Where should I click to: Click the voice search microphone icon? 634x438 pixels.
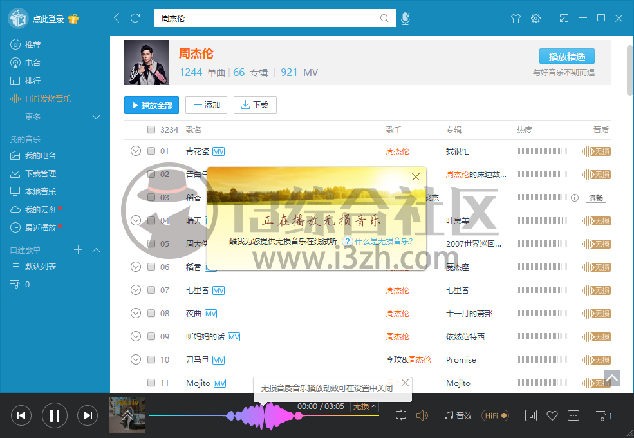[x=405, y=18]
